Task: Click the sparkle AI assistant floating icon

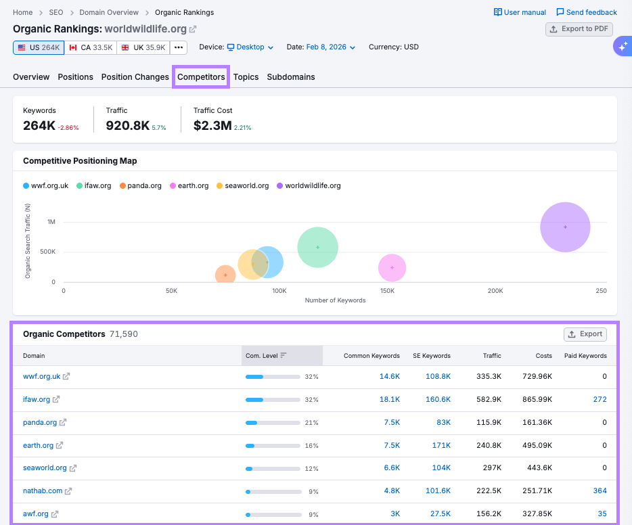Action: coord(622,47)
